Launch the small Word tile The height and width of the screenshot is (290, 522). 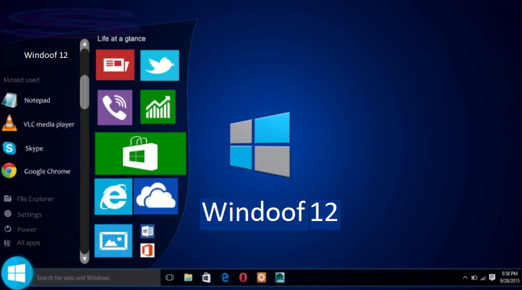148,231
